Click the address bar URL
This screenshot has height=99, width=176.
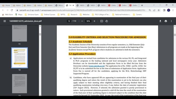(x=83, y=10)
